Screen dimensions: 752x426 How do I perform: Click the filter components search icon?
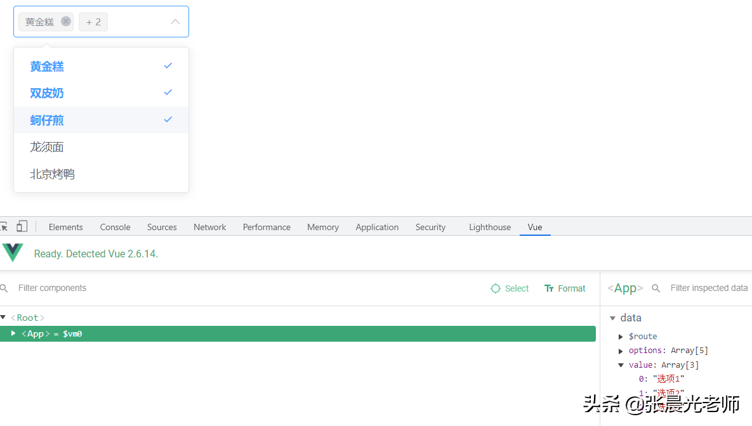[4, 288]
